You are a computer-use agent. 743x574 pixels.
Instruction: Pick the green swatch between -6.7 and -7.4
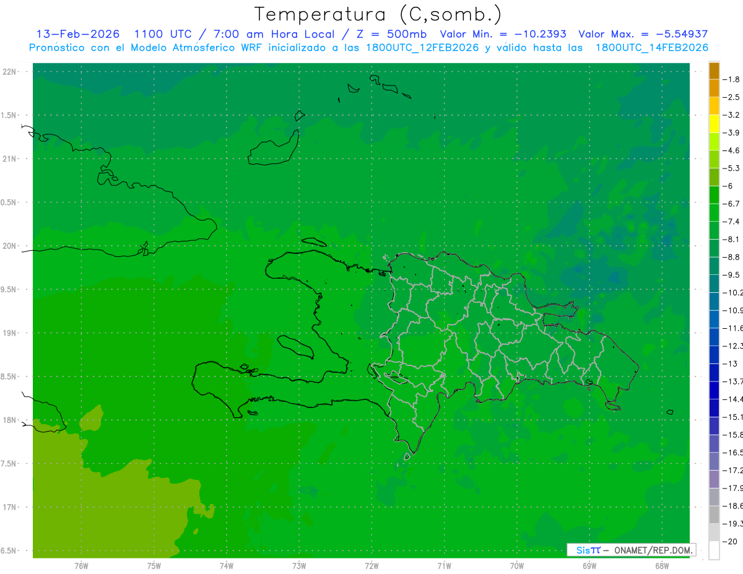click(714, 212)
